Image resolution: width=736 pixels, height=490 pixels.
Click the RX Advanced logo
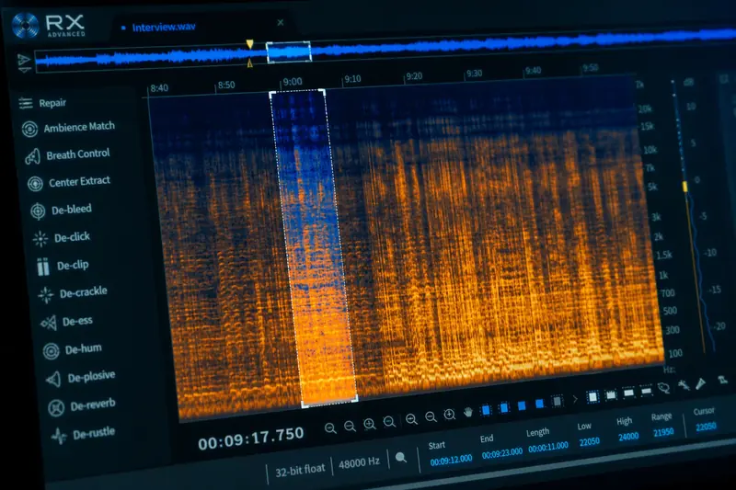tap(49, 25)
